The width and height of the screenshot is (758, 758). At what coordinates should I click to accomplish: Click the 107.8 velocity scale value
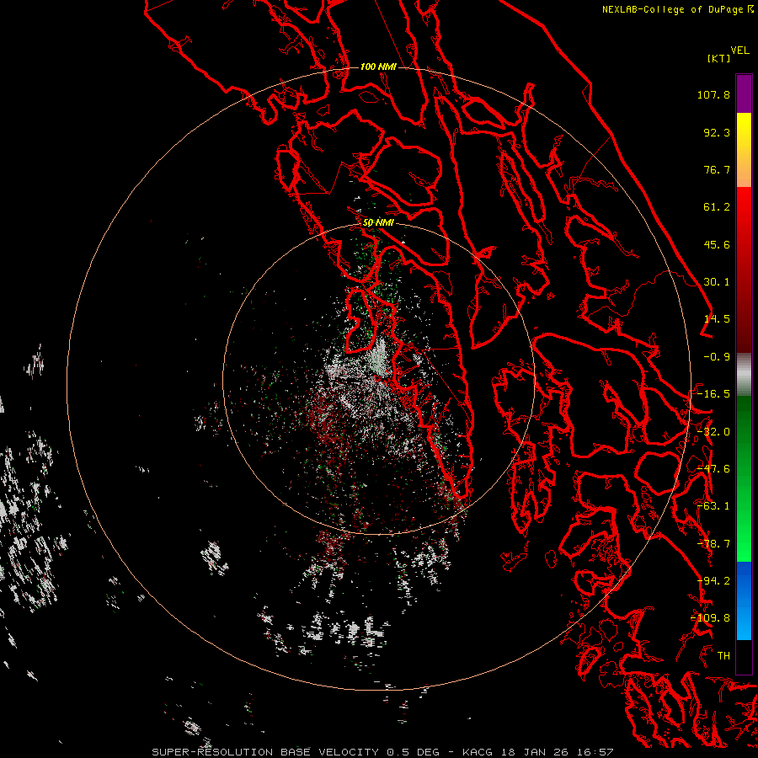pos(713,94)
